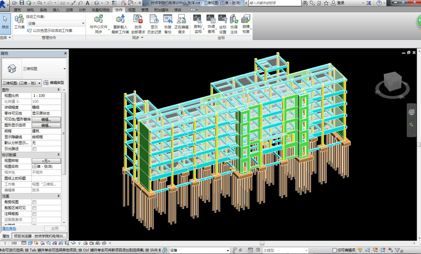This screenshot has height=254, width=421.
Task: Collapse the 标识数据 section
Action: 59,155
